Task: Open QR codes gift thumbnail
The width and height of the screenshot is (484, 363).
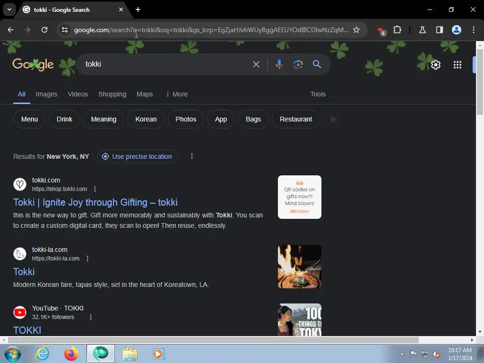Action: [x=299, y=197]
